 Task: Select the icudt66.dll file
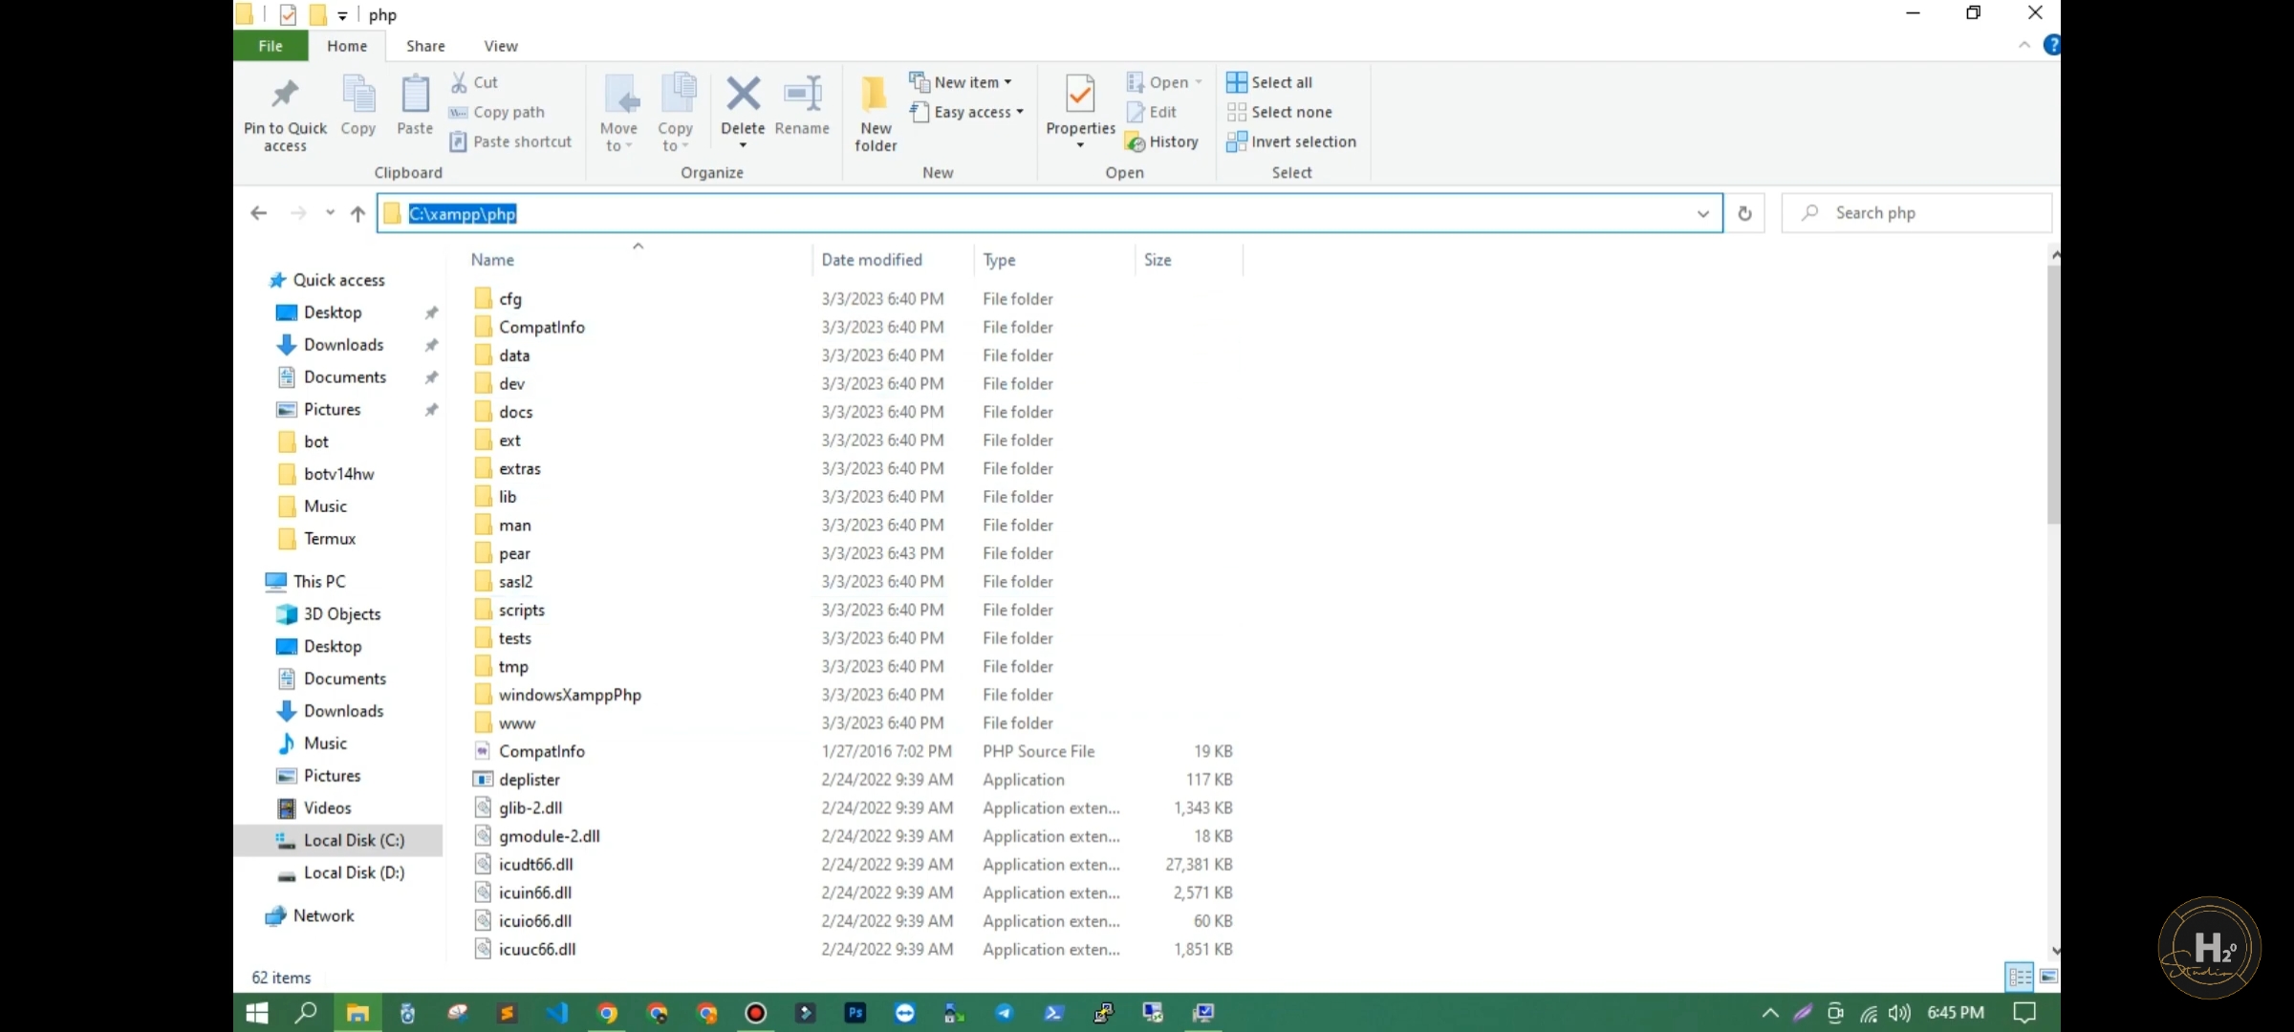click(x=523, y=865)
